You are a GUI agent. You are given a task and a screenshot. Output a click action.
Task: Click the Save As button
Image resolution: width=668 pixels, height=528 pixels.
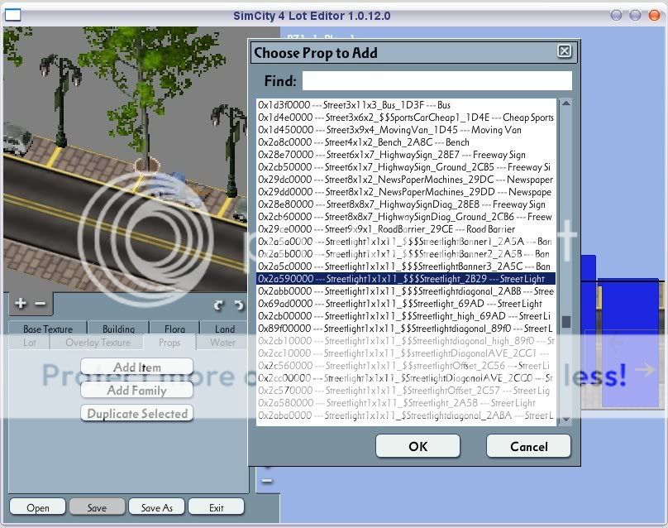tap(156, 507)
